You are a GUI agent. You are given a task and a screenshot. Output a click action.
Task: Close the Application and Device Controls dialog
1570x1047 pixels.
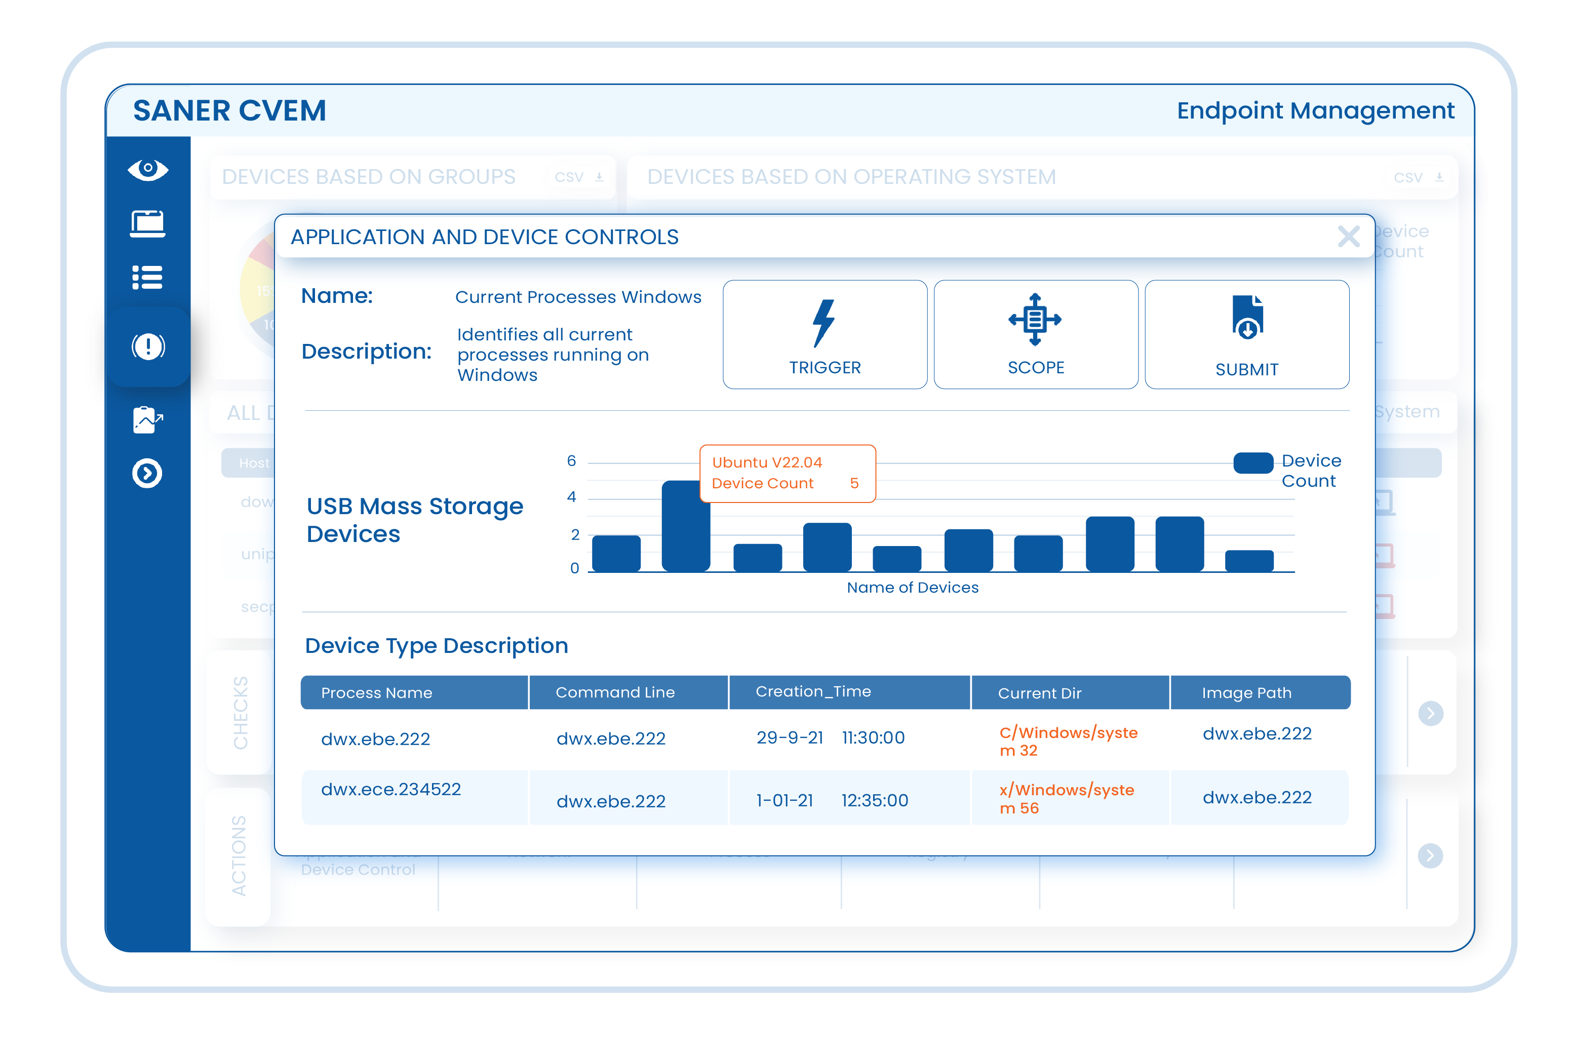click(1348, 237)
